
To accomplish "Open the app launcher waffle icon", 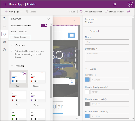I will (x=4, y=4).
